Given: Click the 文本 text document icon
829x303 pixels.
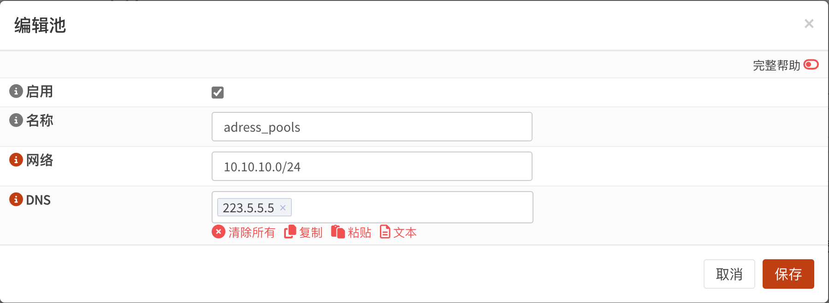Looking at the screenshot, I should (x=385, y=232).
